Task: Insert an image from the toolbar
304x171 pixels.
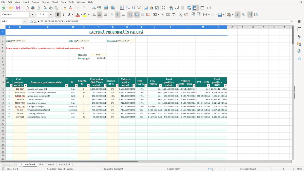Action: tap(146, 8)
